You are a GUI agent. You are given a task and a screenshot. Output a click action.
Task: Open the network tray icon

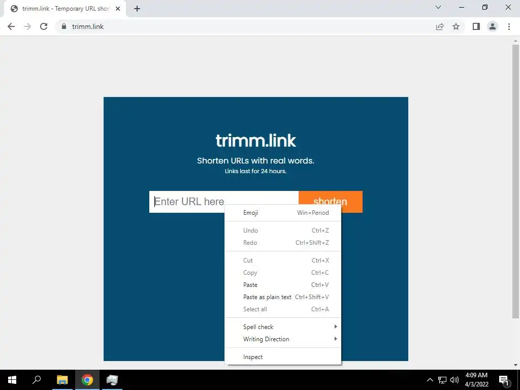(442, 380)
